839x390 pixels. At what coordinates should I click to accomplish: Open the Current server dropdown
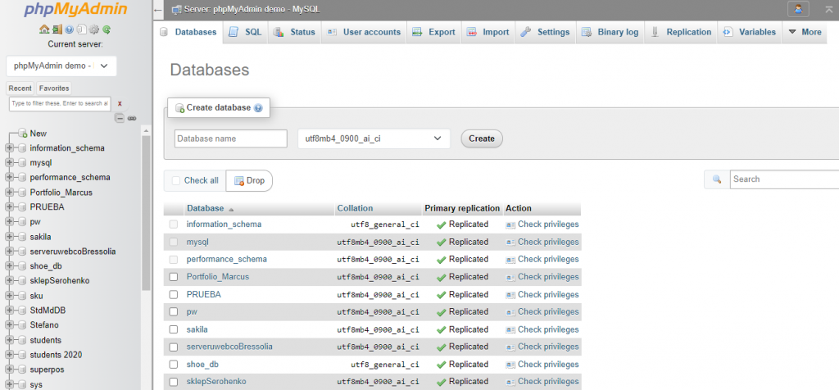pyautogui.click(x=61, y=66)
